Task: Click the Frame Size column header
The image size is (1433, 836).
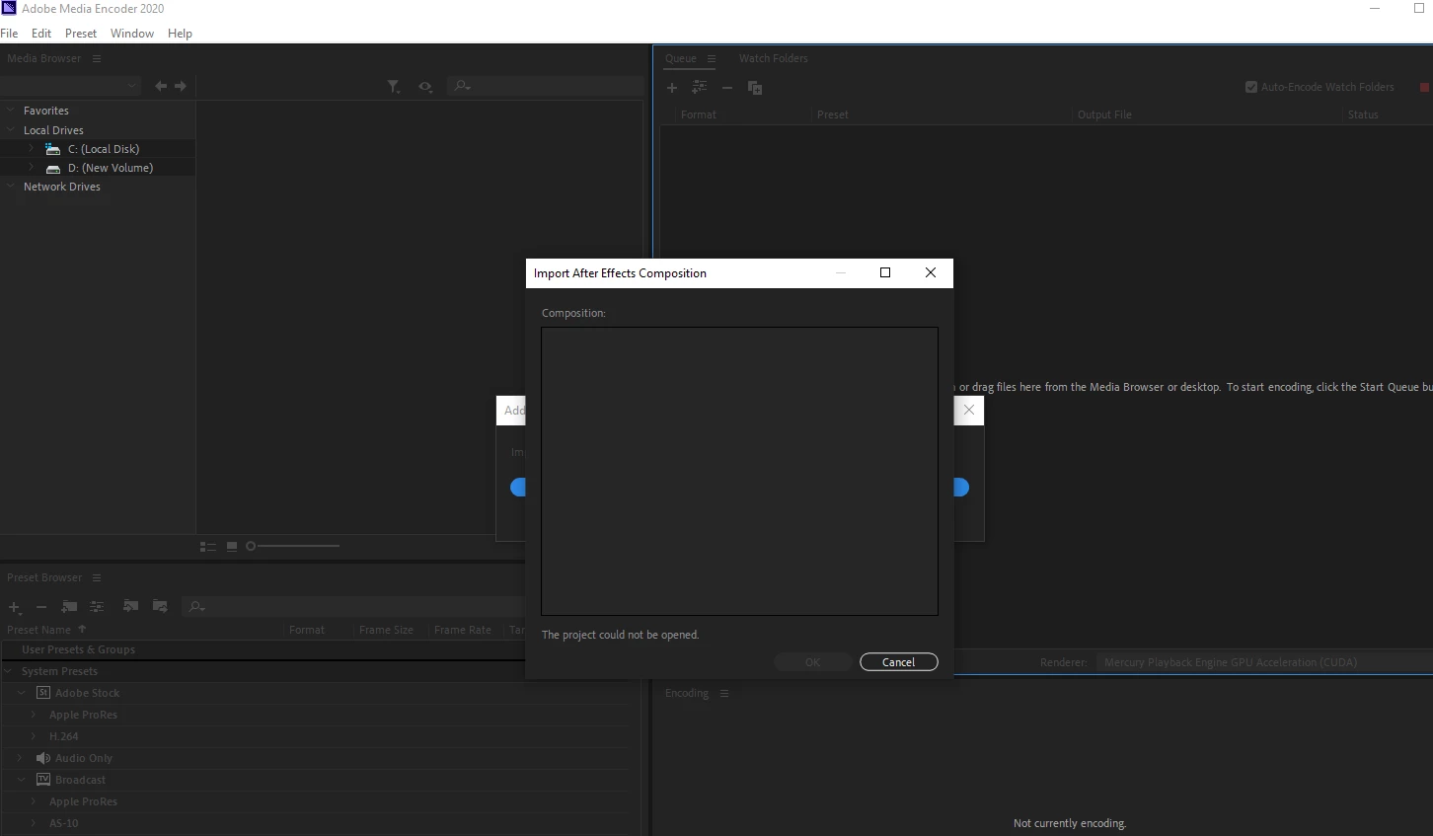Action: [386, 630]
